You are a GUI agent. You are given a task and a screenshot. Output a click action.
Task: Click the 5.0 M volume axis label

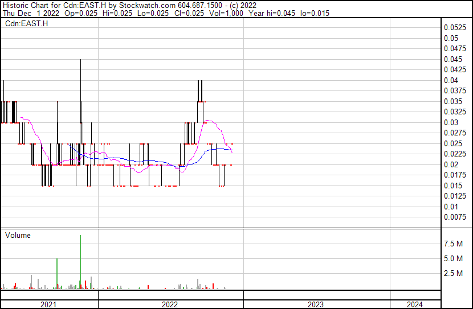pos(453,259)
